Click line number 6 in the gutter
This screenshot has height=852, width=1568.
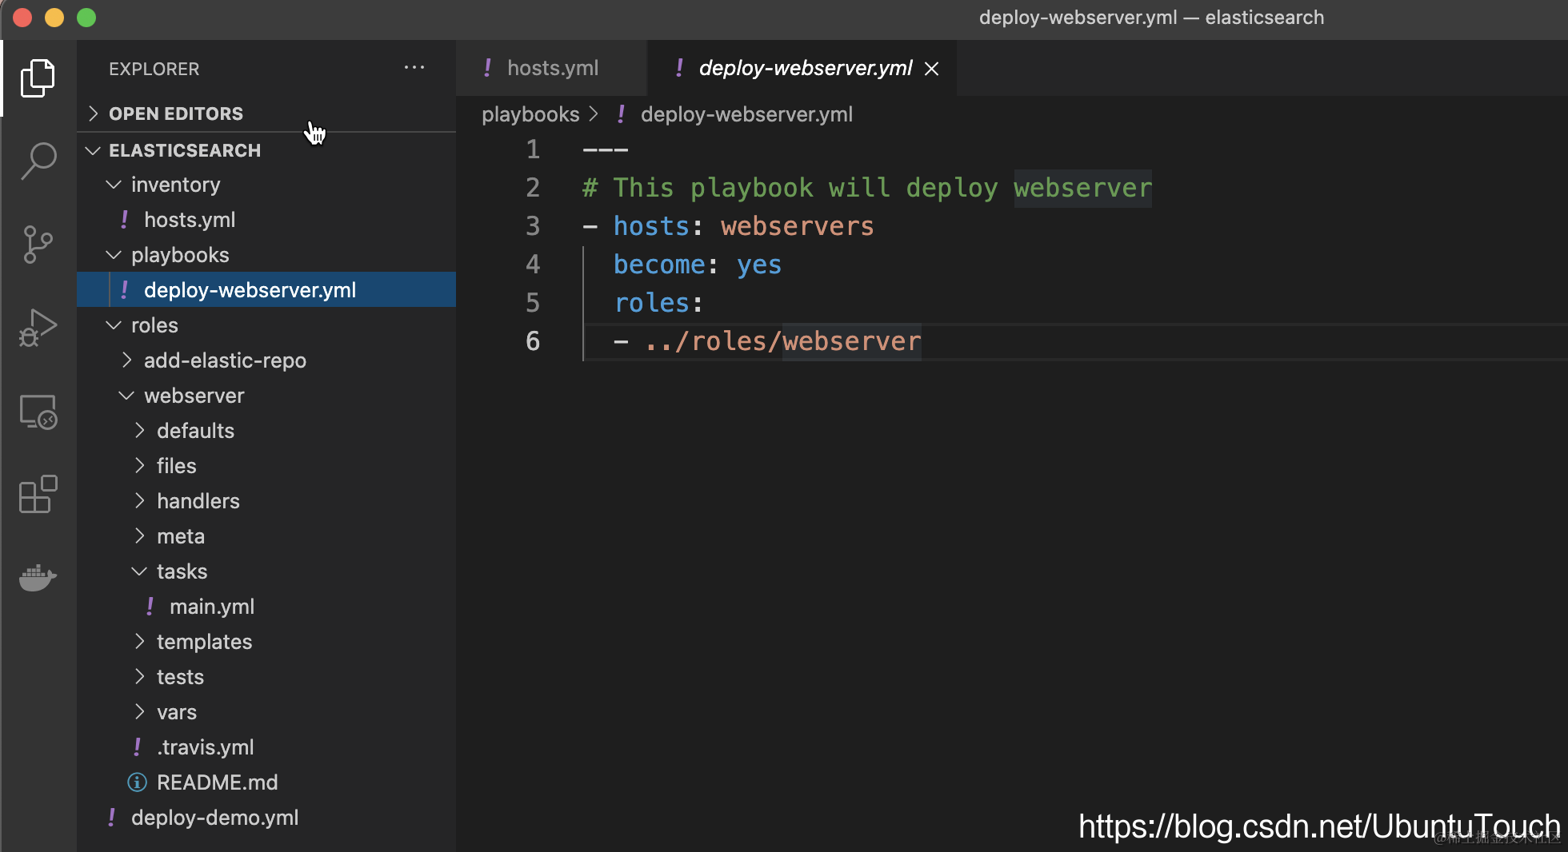click(x=533, y=341)
